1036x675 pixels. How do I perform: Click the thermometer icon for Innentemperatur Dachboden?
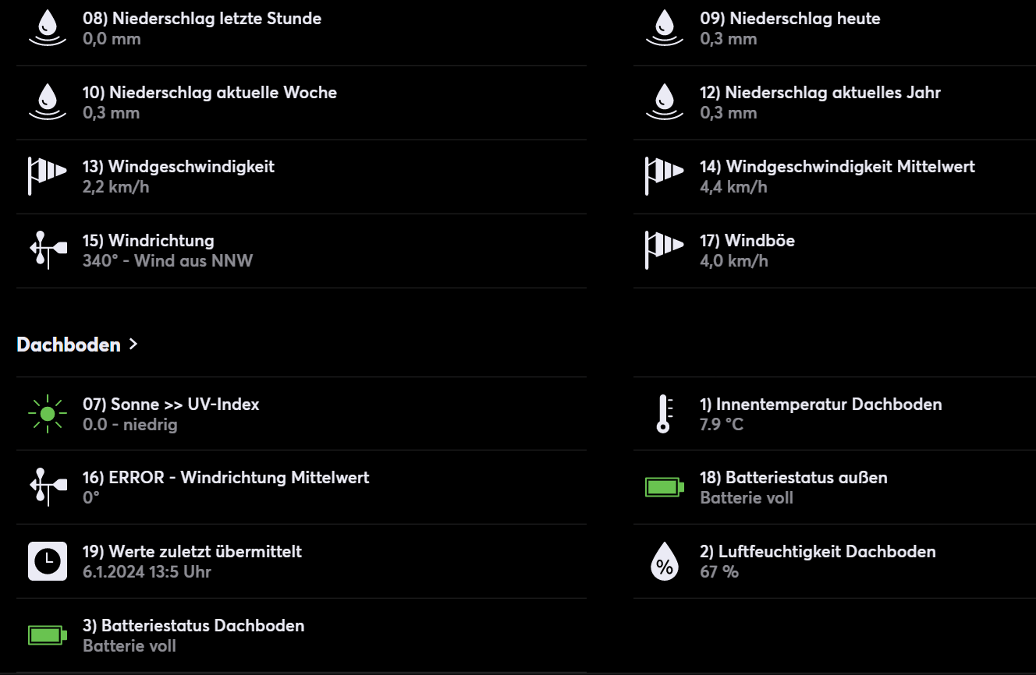click(x=664, y=414)
